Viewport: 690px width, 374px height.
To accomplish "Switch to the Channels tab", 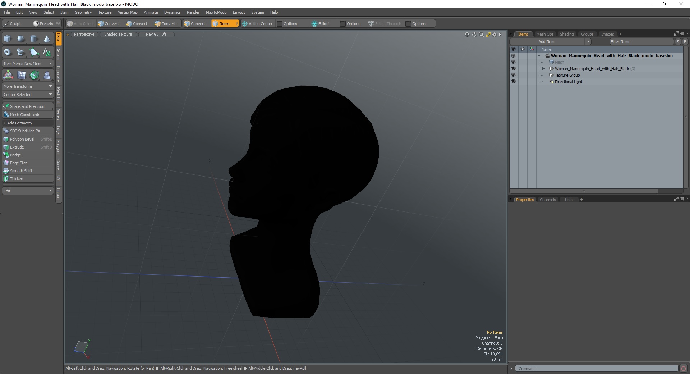I will (x=548, y=200).
